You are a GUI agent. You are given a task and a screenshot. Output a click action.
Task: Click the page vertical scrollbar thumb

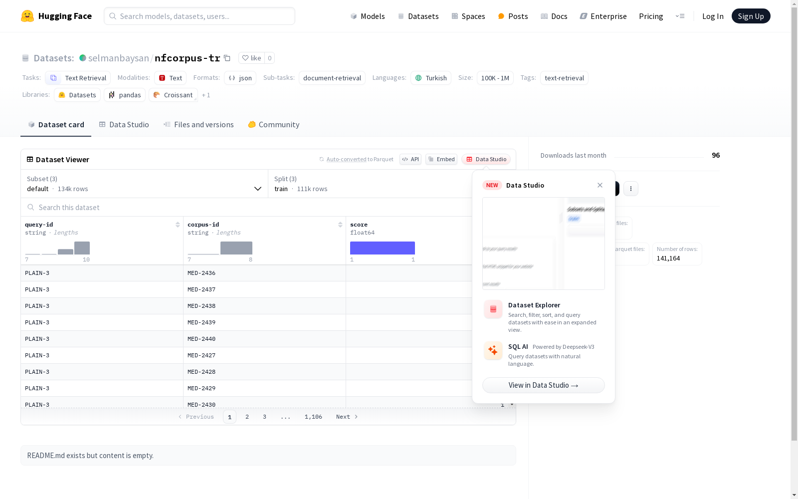[794, 225]
